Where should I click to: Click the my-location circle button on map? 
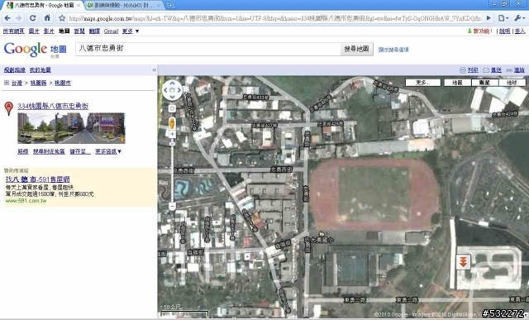click(x=172, y=108)
